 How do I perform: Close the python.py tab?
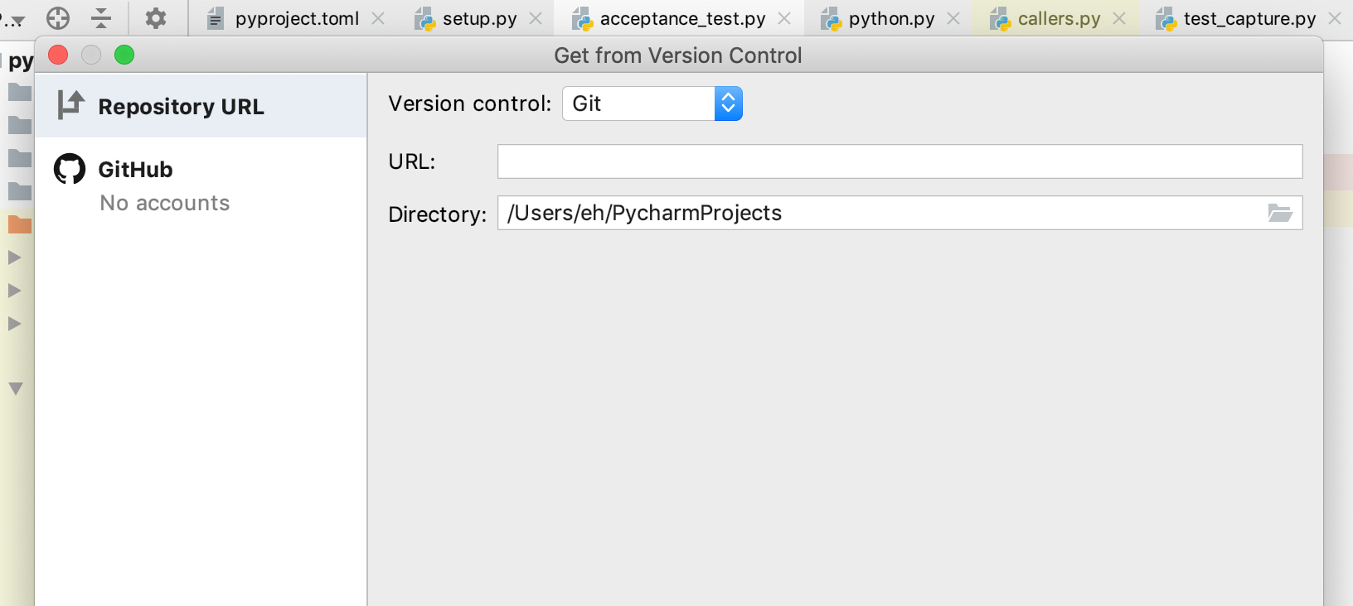click(x=953, y=18)
